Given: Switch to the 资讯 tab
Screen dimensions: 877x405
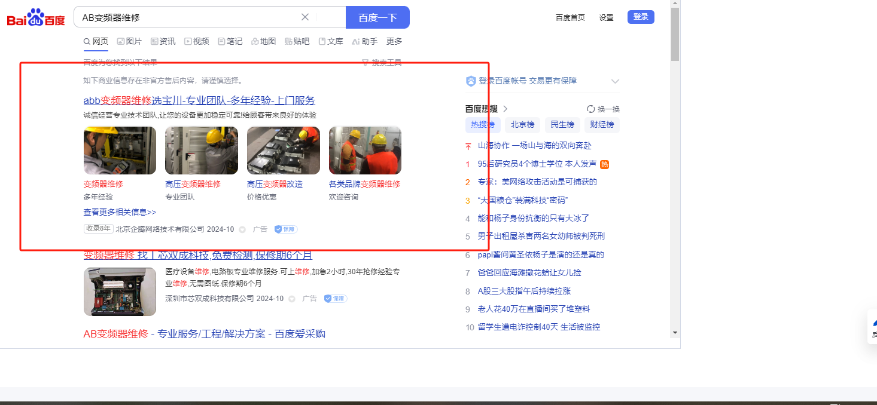Looking at the screenshot, I should tap(163, 41).
